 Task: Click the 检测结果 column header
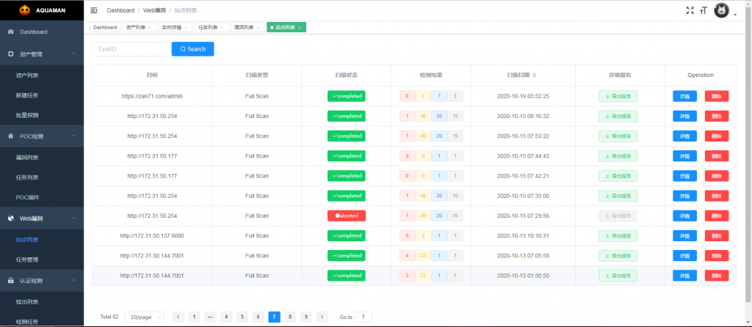[x=430, y=76]
